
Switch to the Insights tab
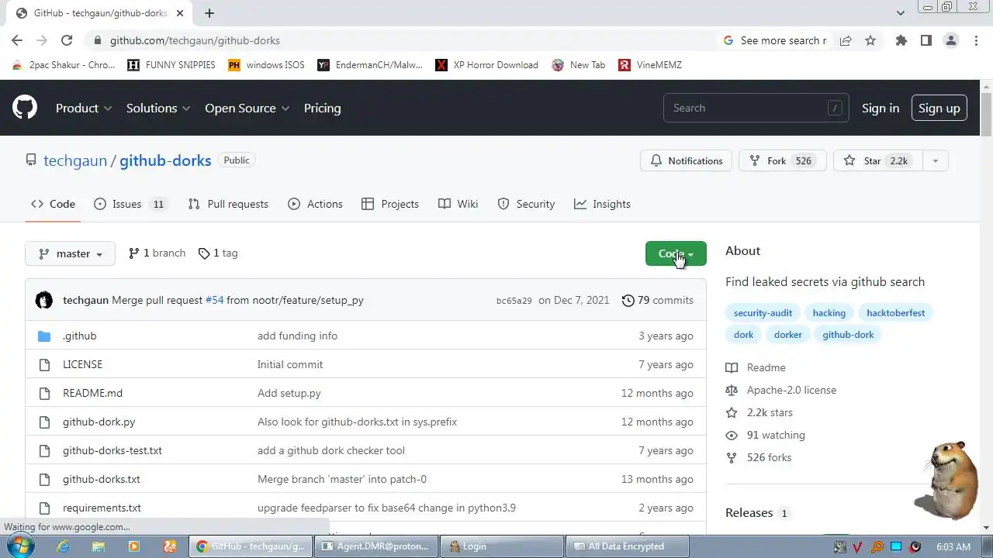pos(602,204)
